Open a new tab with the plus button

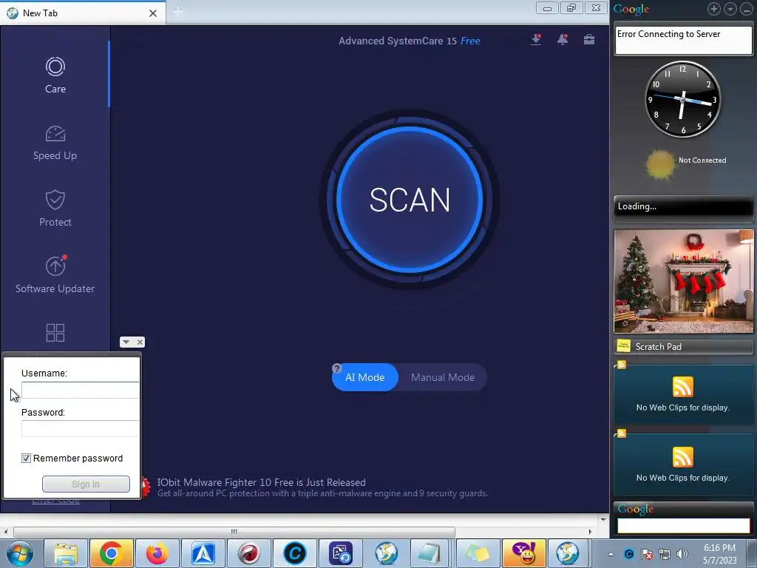tap(178, 12)
